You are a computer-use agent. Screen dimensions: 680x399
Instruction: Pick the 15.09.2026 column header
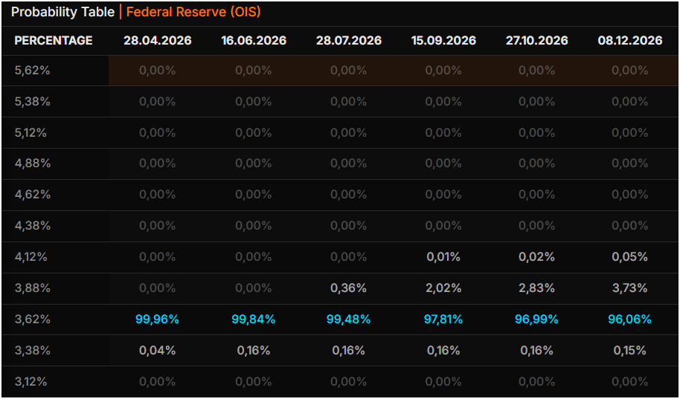(443, 40)
